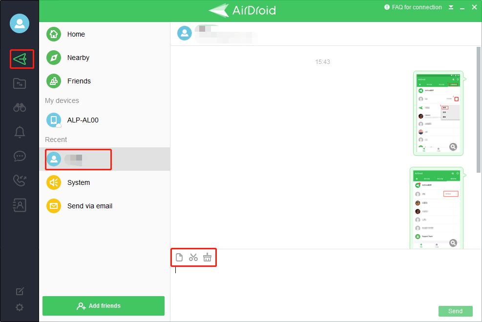Expand the title bar dropdown menu arrow

click(x=451, y=7)
